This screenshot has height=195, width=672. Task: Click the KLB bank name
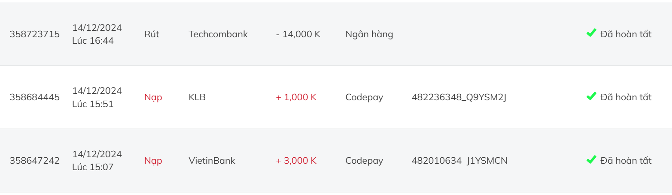pyautogui.click(x=197, y=97)
